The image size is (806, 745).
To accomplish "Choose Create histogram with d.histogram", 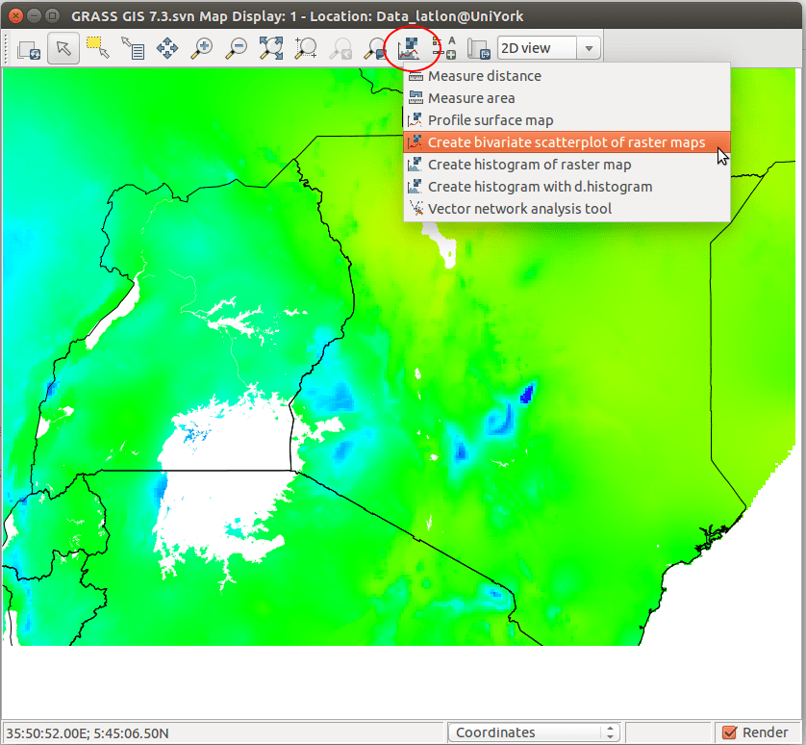I will [x=567, y=187].
